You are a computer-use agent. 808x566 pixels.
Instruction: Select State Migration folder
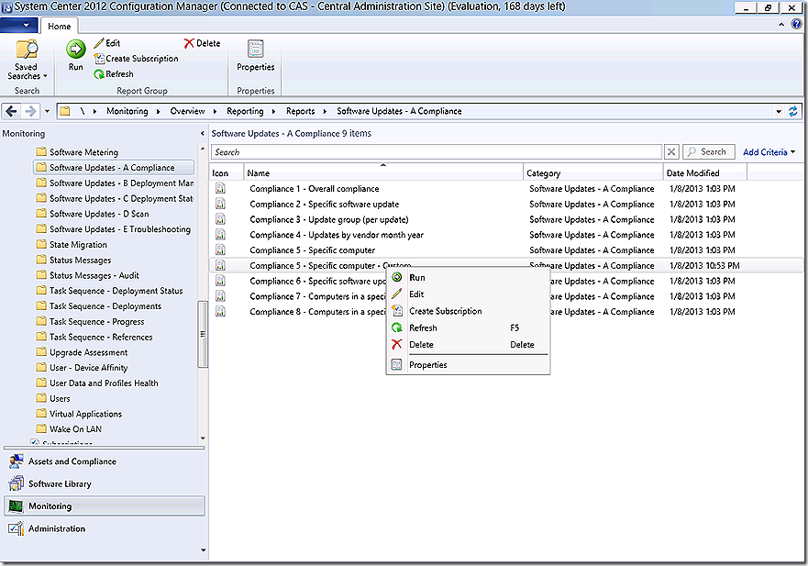pyautogui.click(x=72, y=245)
